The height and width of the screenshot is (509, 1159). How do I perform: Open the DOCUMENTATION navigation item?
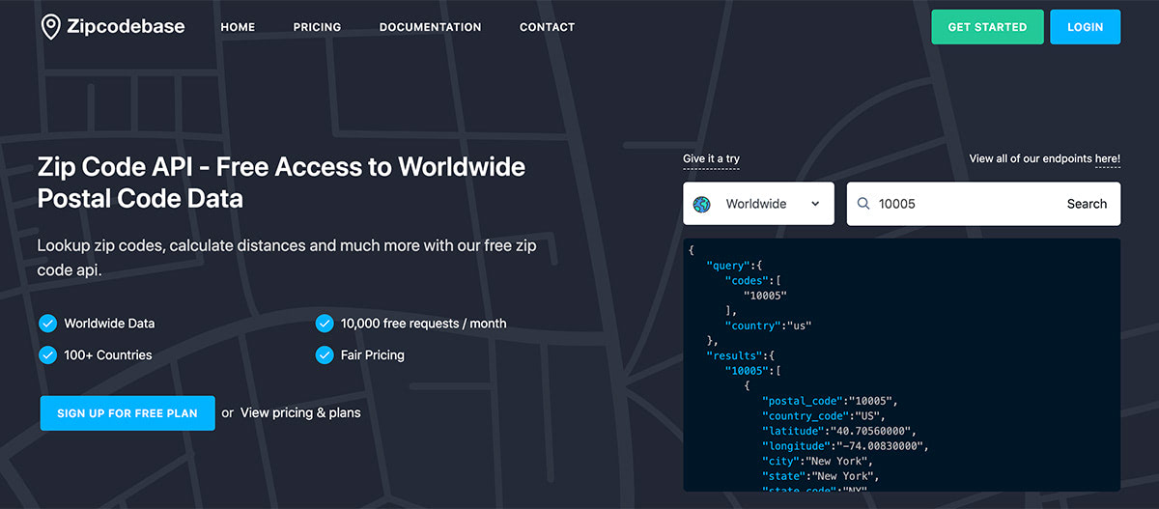[430, 27]
